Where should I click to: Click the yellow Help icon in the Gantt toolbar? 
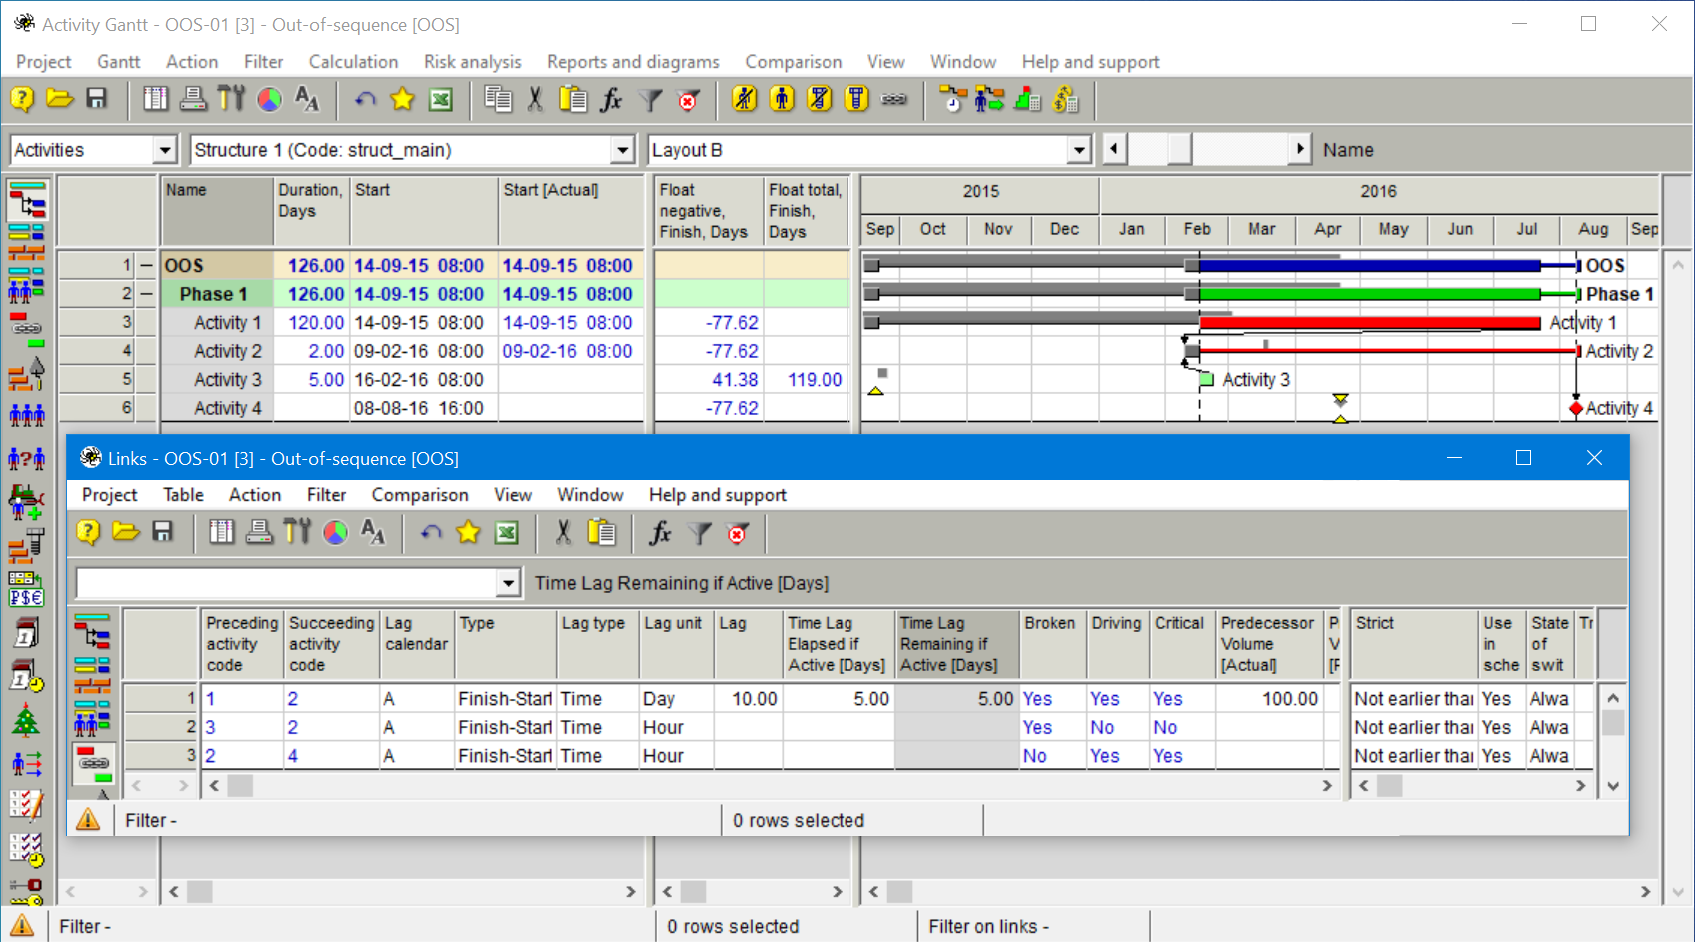point(22,99)
